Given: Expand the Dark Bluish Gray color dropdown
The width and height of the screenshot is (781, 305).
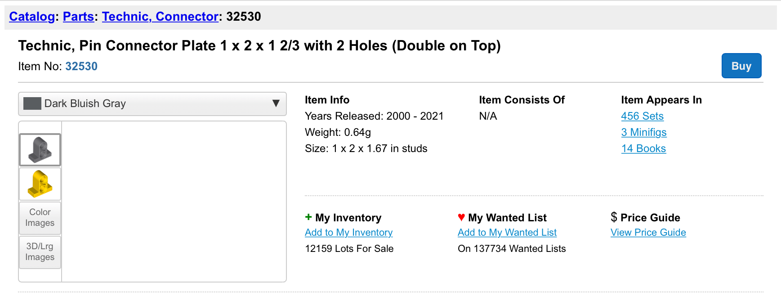Looking at the screenshot, I should (x=152, y=104).
